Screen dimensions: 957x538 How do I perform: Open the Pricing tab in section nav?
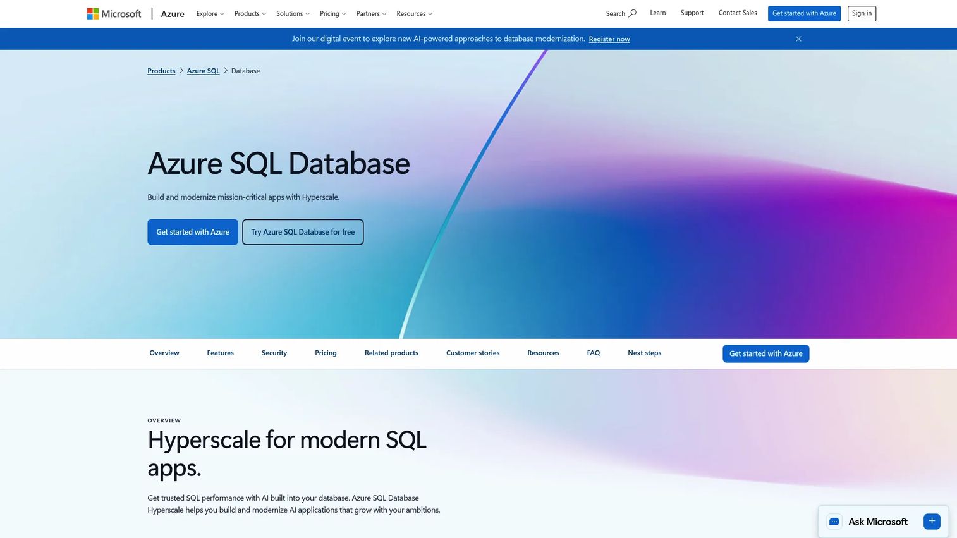(326, 353)
